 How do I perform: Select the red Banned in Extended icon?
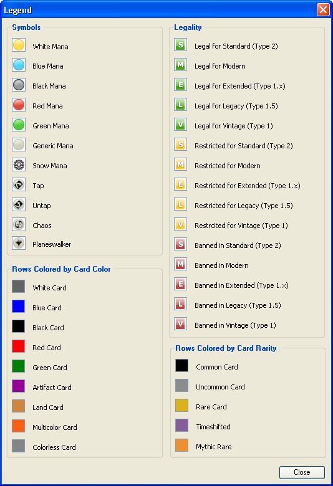coord(180,284)
